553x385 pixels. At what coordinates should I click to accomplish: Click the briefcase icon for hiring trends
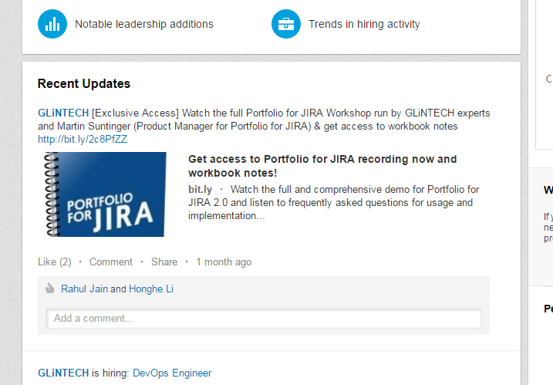click(286, 24)
